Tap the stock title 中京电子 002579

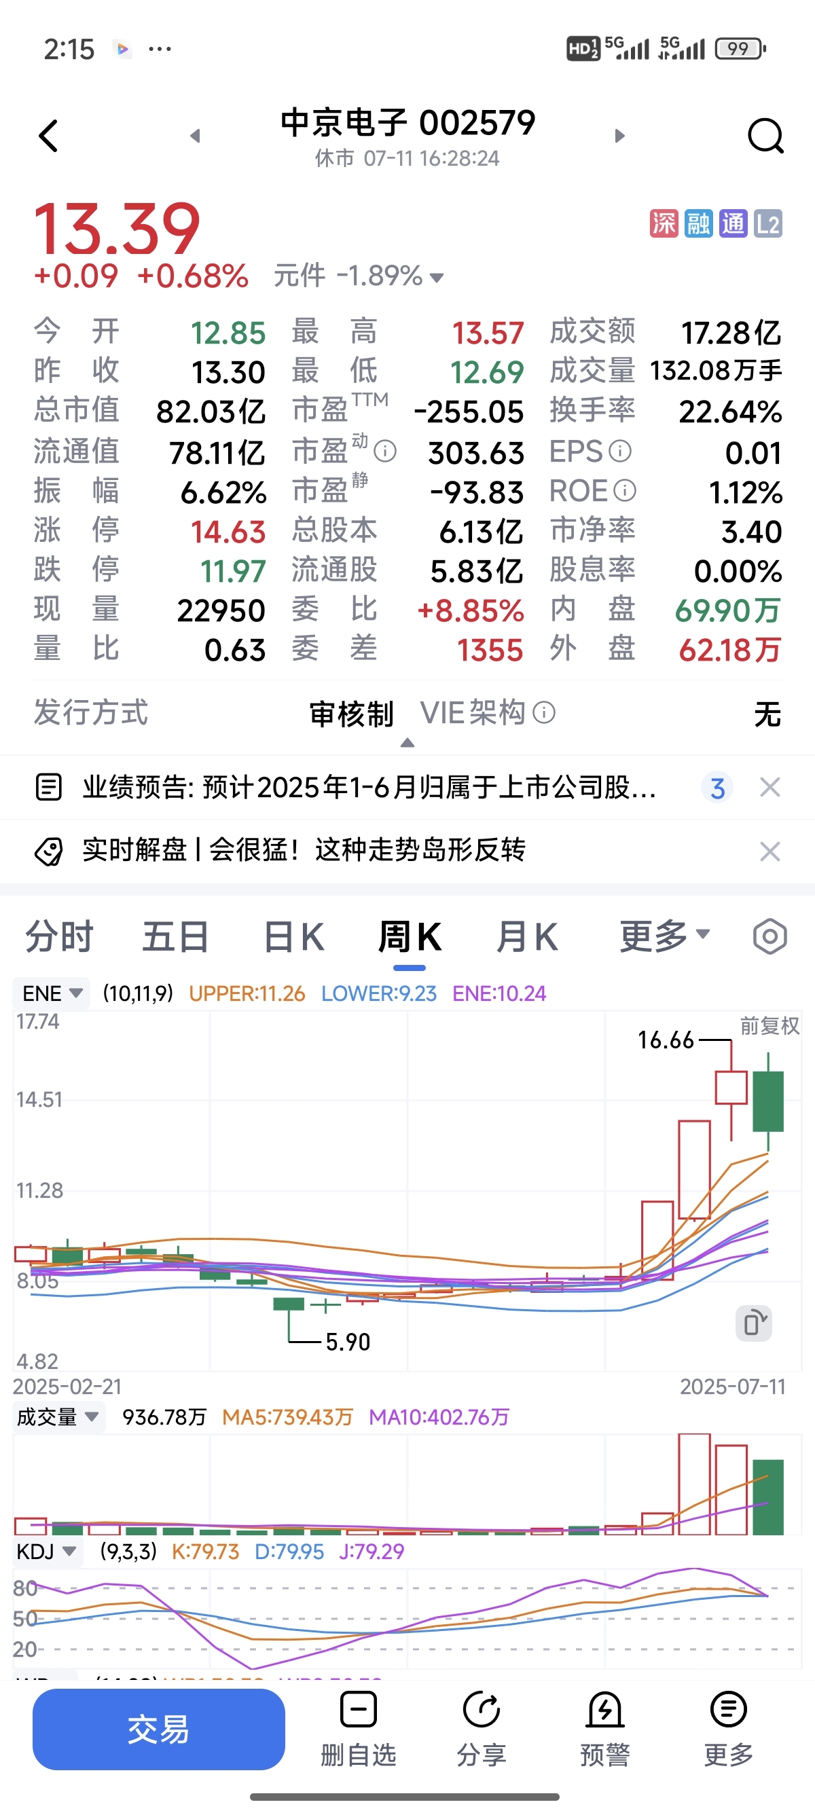pyautogui.click(x=407, y=122)
